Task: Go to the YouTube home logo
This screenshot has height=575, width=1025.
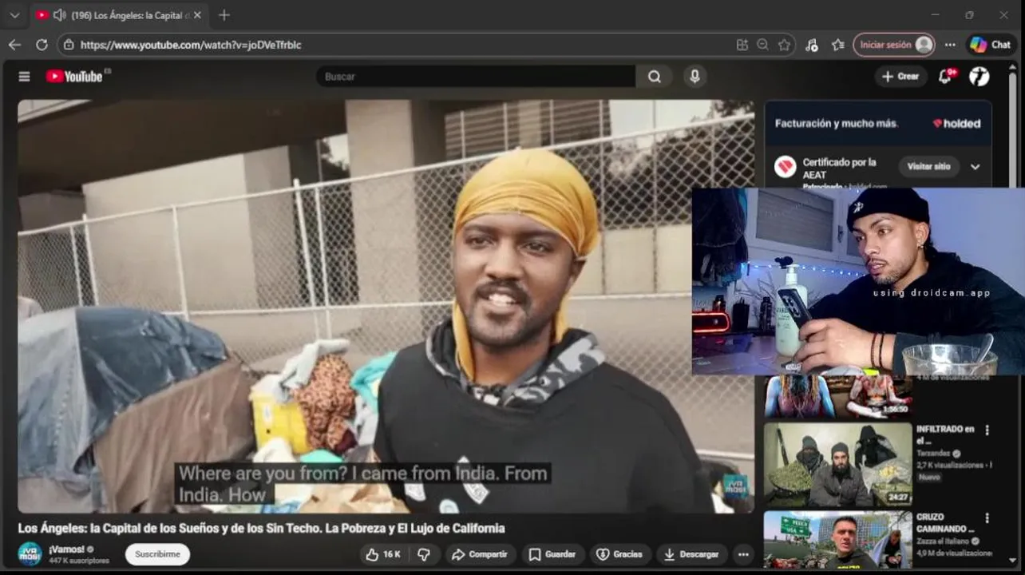Action: (74, 77)
